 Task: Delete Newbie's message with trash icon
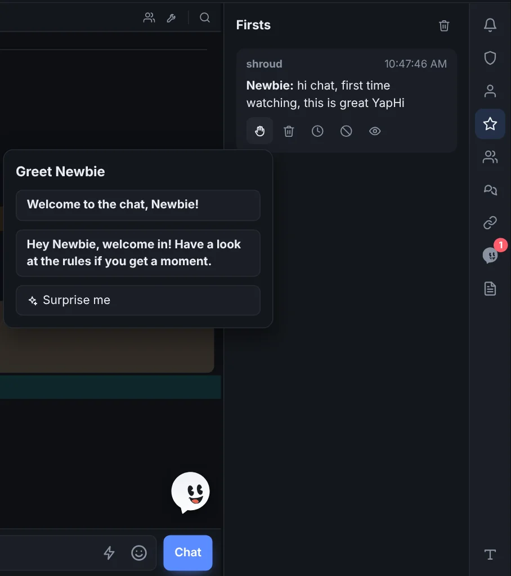click(289, 131)
